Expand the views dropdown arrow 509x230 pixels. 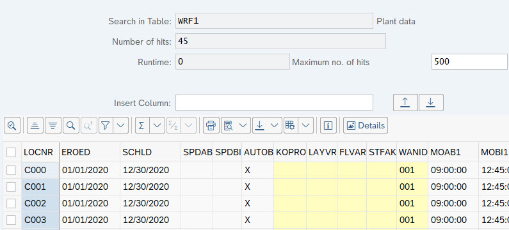(x=243, y=125)
